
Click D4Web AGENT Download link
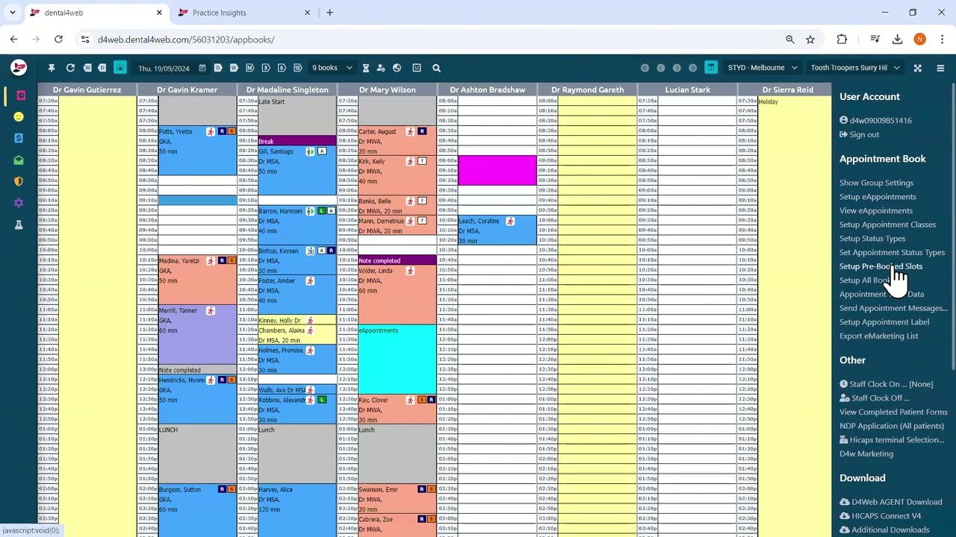tap(891, 503)
